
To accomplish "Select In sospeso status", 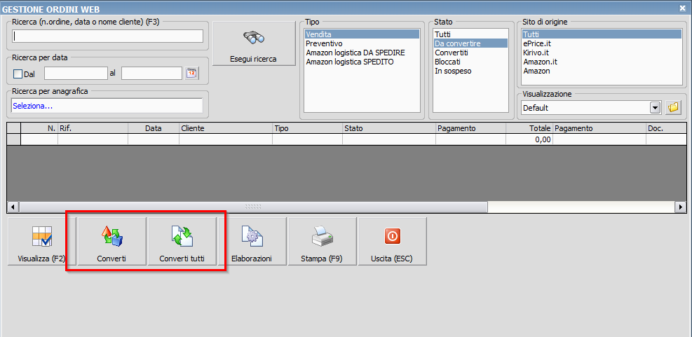I will [470, 71].
